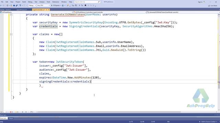
Task: Open the JWTAuthDemo project navigation dropdown
Action: [36, 12]
